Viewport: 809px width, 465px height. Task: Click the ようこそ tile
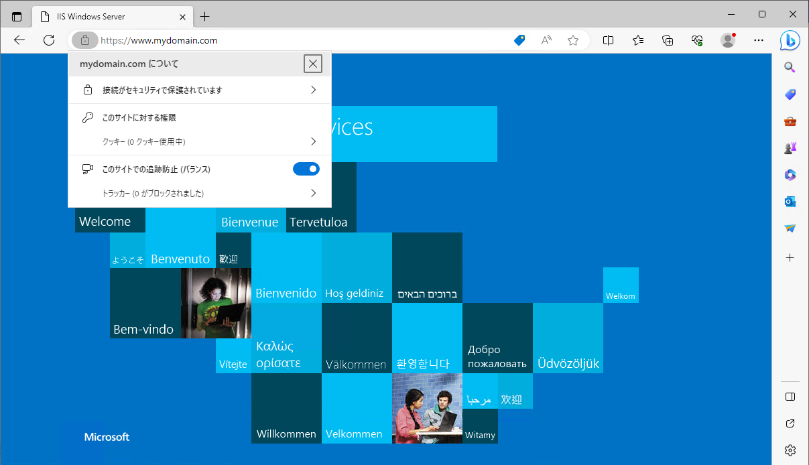point(127,251)
